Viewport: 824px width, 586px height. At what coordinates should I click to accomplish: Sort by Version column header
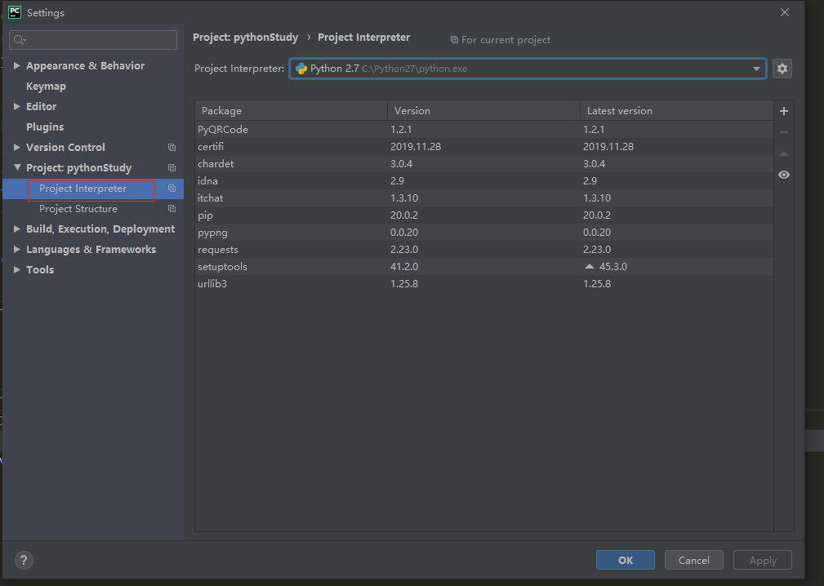click(x=484, y=111)
